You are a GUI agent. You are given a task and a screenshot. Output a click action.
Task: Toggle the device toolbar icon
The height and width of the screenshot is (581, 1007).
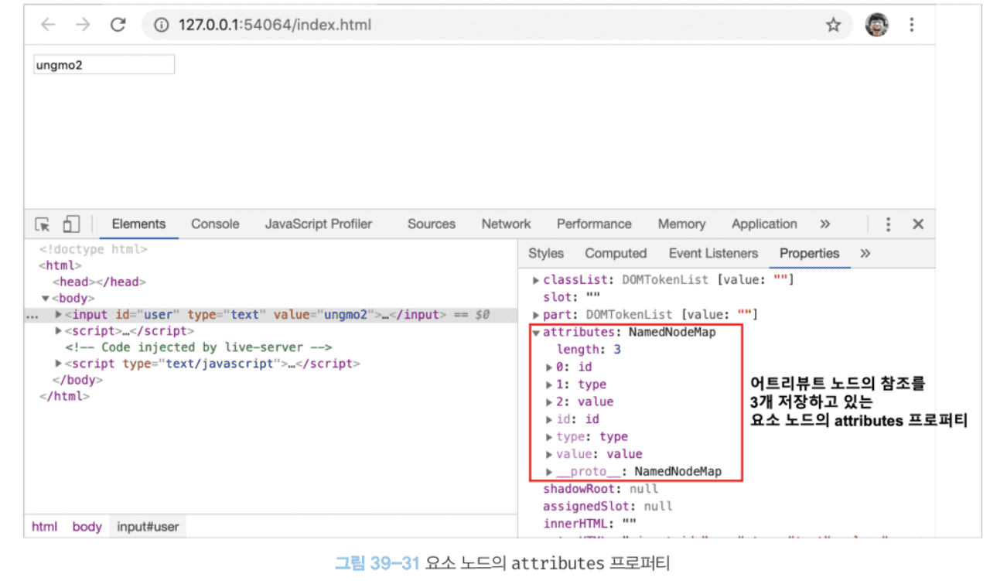tap(71, 224)
